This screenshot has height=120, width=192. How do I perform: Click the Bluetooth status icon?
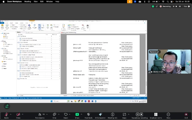[x=145, y=1]
